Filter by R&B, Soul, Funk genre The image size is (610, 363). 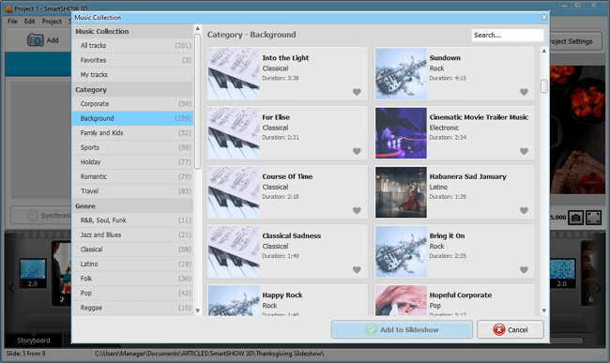(x=132, y=220)
